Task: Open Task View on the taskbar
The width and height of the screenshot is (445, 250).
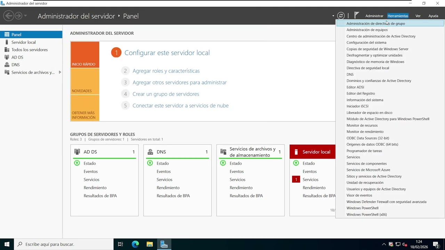Action: 120,244
